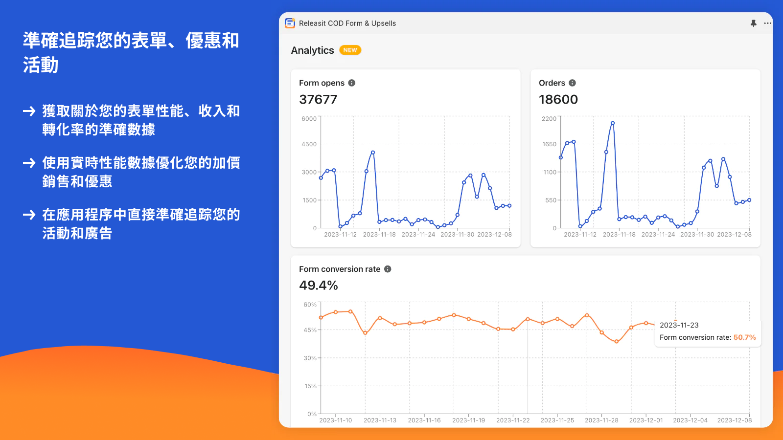
Task: Open the three-dots more options menu
Action: point(768,23)
